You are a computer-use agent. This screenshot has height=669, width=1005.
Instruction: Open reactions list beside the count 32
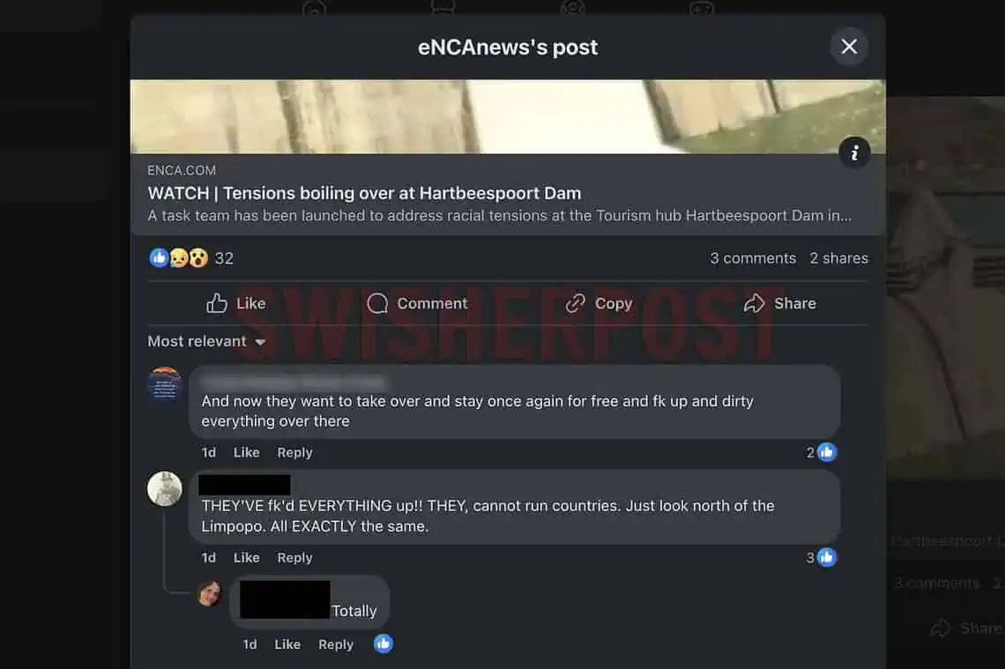click(179, 257)
